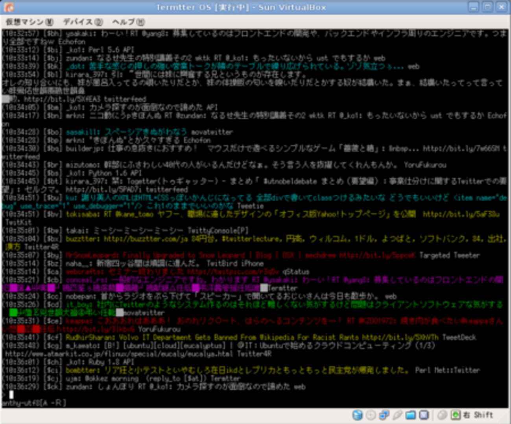Click the username builderjp
511x424 pixels.
pyautogui.click(x=84, y=148)
